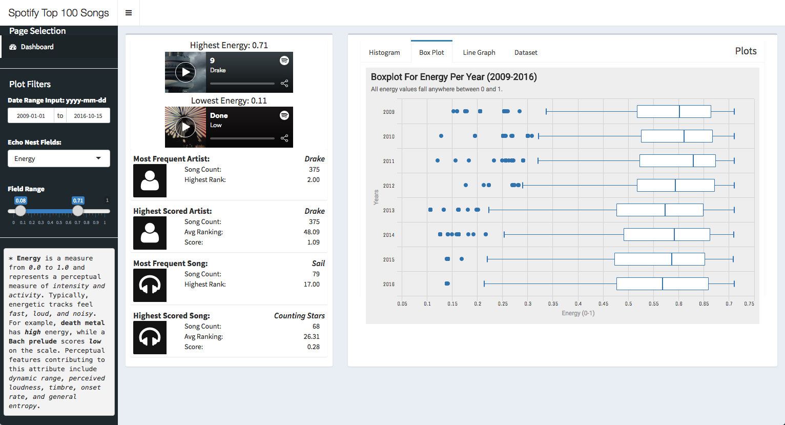Click the Spotify Top 100 Songs title
Screen dimensions: 785x425
[58, 13]
